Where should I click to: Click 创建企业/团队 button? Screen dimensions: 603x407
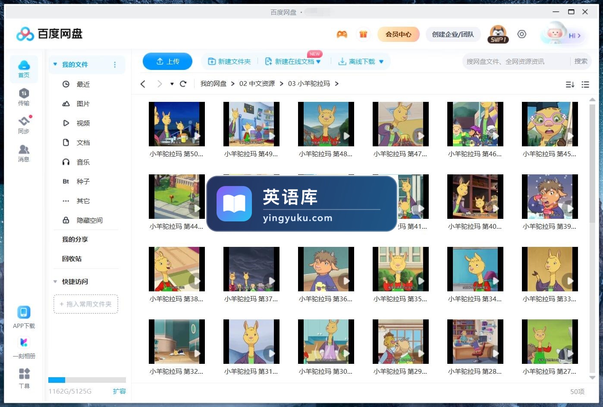[453, 34]
